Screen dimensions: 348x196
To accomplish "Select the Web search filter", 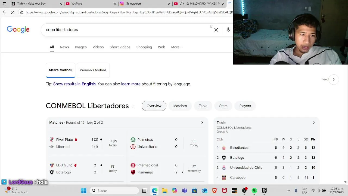I will point(161,47).
